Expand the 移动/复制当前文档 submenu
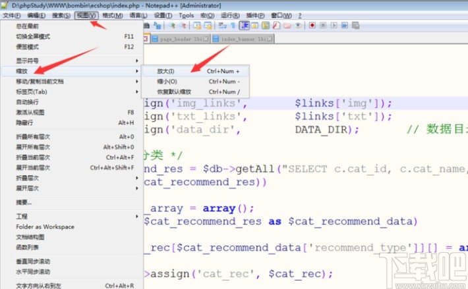This screenshot has height=289, width=468. pos(73,82)
